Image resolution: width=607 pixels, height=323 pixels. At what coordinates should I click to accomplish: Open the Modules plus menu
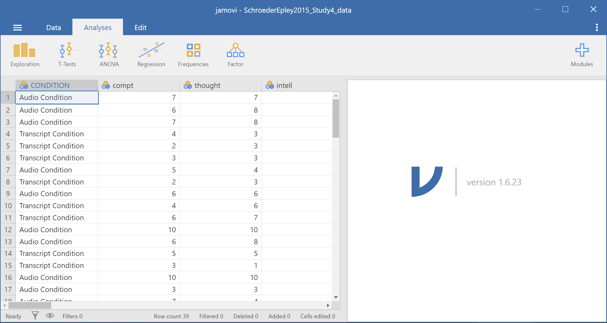[582, 55]
